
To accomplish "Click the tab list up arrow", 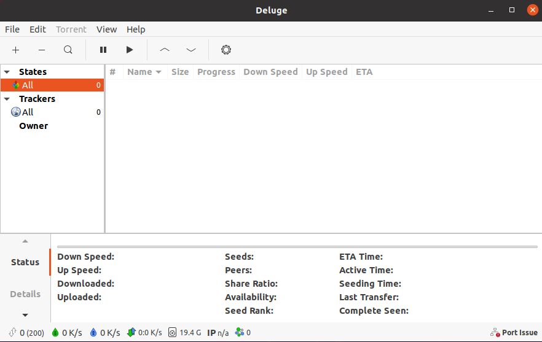I will pos(25,241).
